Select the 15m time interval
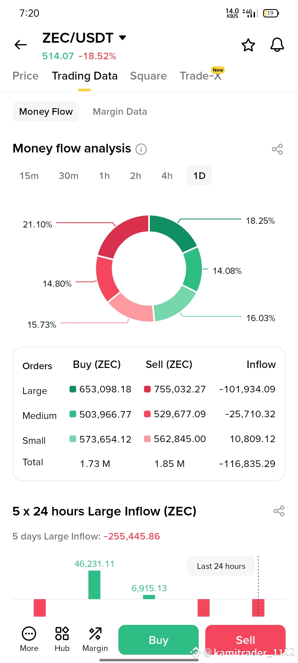The width and height of the screenshot is (298, 663). tap(29, 176)
